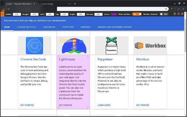187x117 pixels.
Task: Click the blue sync extension icon
Action: (x=179, y=9)
